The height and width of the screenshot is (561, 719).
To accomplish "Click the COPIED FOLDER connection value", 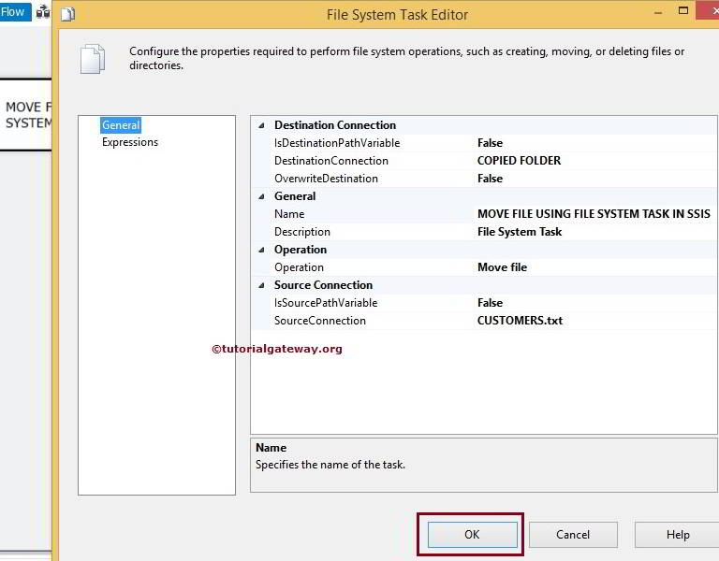I will coord(519,161).
